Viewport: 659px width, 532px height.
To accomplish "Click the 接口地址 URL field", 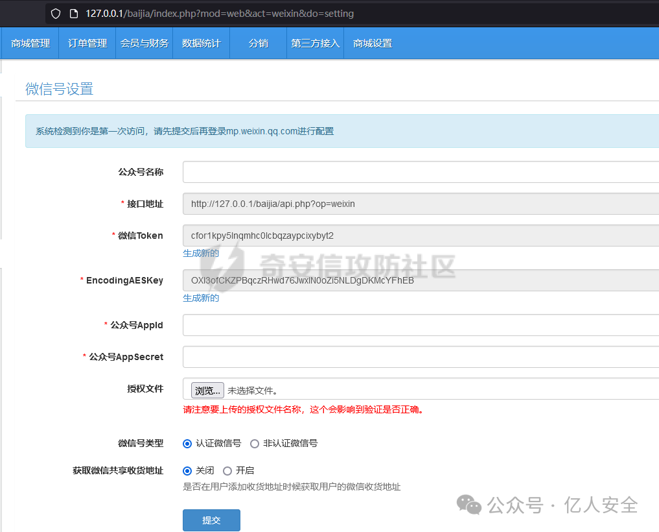I will pyautogui.click(x=421, y=204).
